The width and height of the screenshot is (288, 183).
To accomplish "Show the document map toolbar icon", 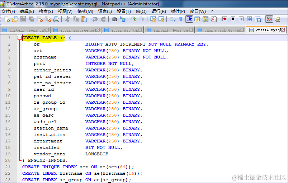I will [x=206, y=19].
